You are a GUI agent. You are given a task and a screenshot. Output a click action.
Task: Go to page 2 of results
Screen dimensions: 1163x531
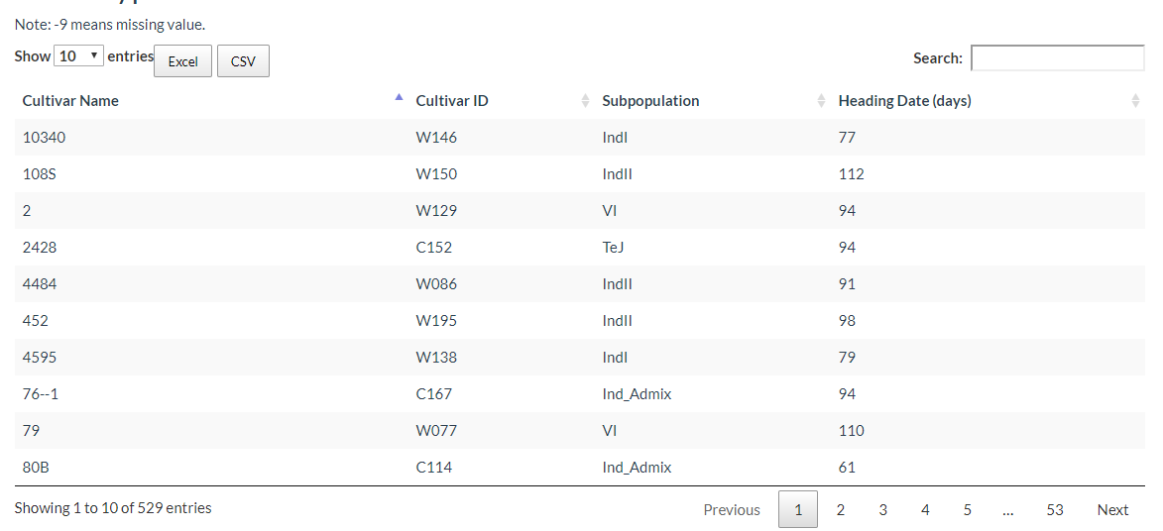click(x=841, y=509)
